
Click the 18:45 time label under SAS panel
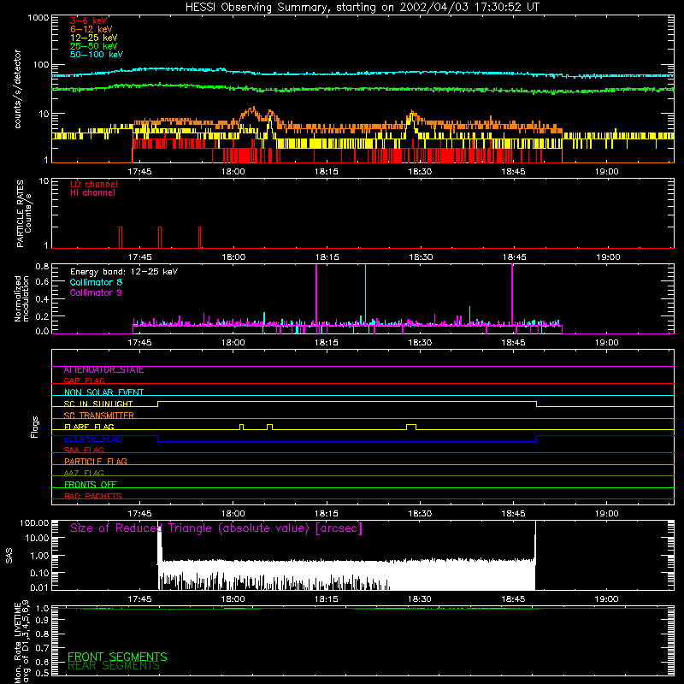pos(514,599)
